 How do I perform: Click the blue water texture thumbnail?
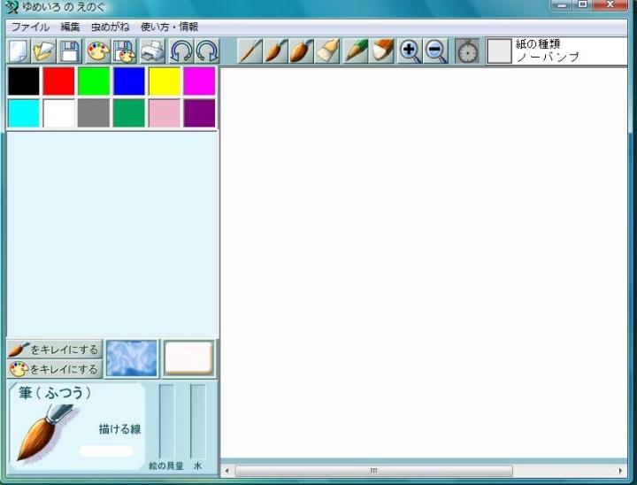(132, 358)
